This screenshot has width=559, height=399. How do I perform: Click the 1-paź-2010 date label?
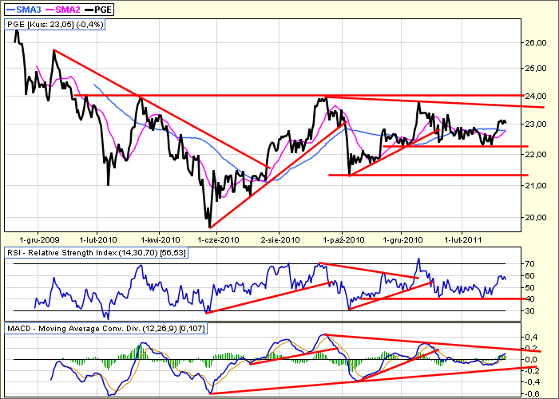tap(343, 239)
